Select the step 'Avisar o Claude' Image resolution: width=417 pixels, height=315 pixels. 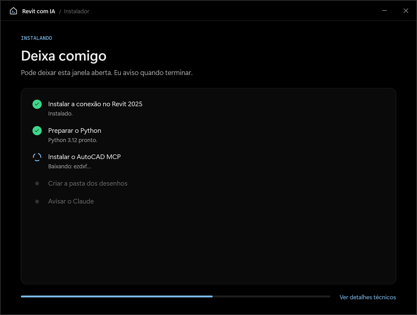[x=71, y=201]
